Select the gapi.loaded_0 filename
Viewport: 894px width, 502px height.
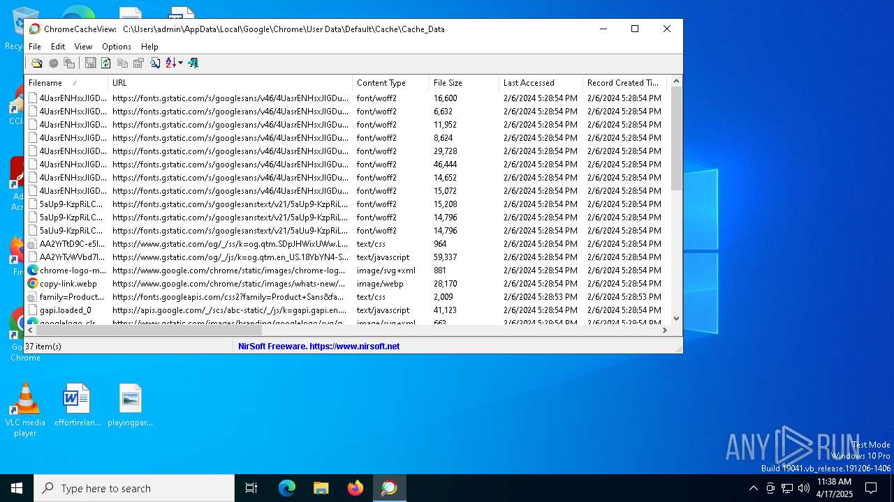click(66, 310)
